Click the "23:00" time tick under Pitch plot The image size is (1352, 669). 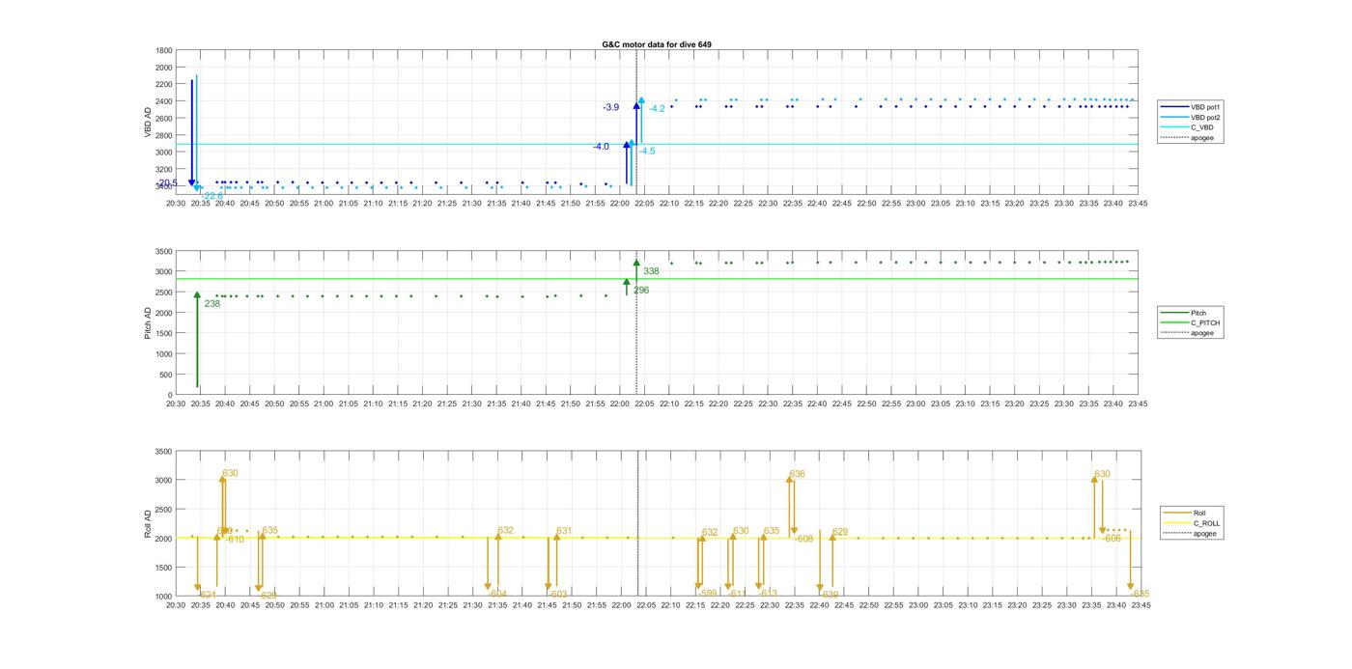point(915,404)
